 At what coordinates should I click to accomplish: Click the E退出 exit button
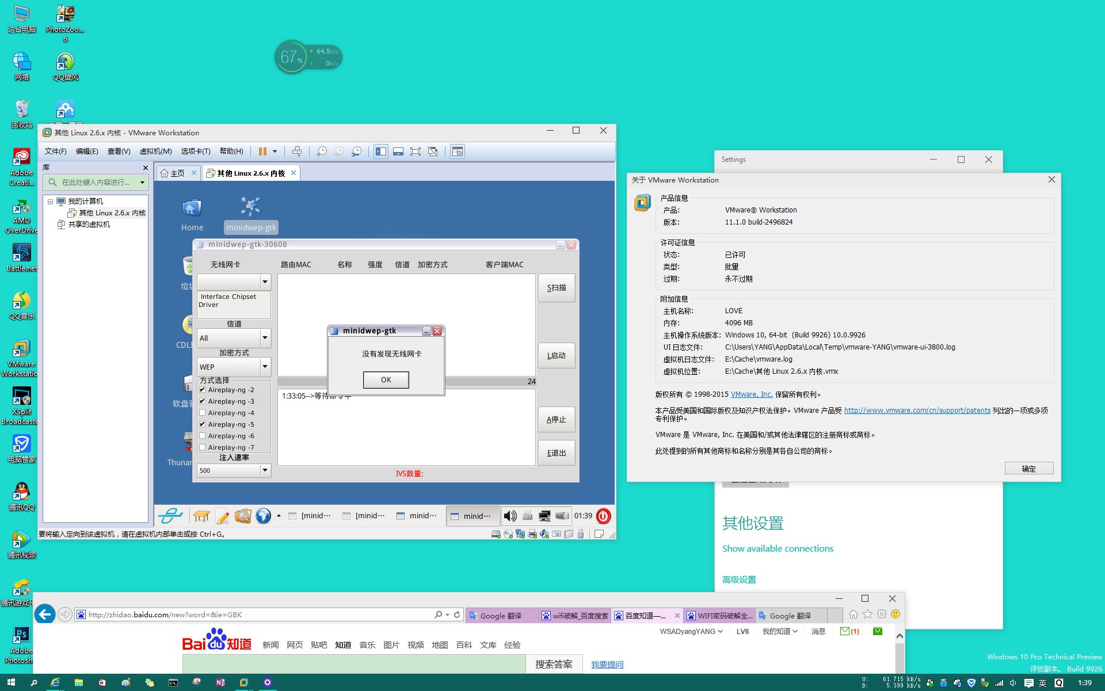click(557, 453)
